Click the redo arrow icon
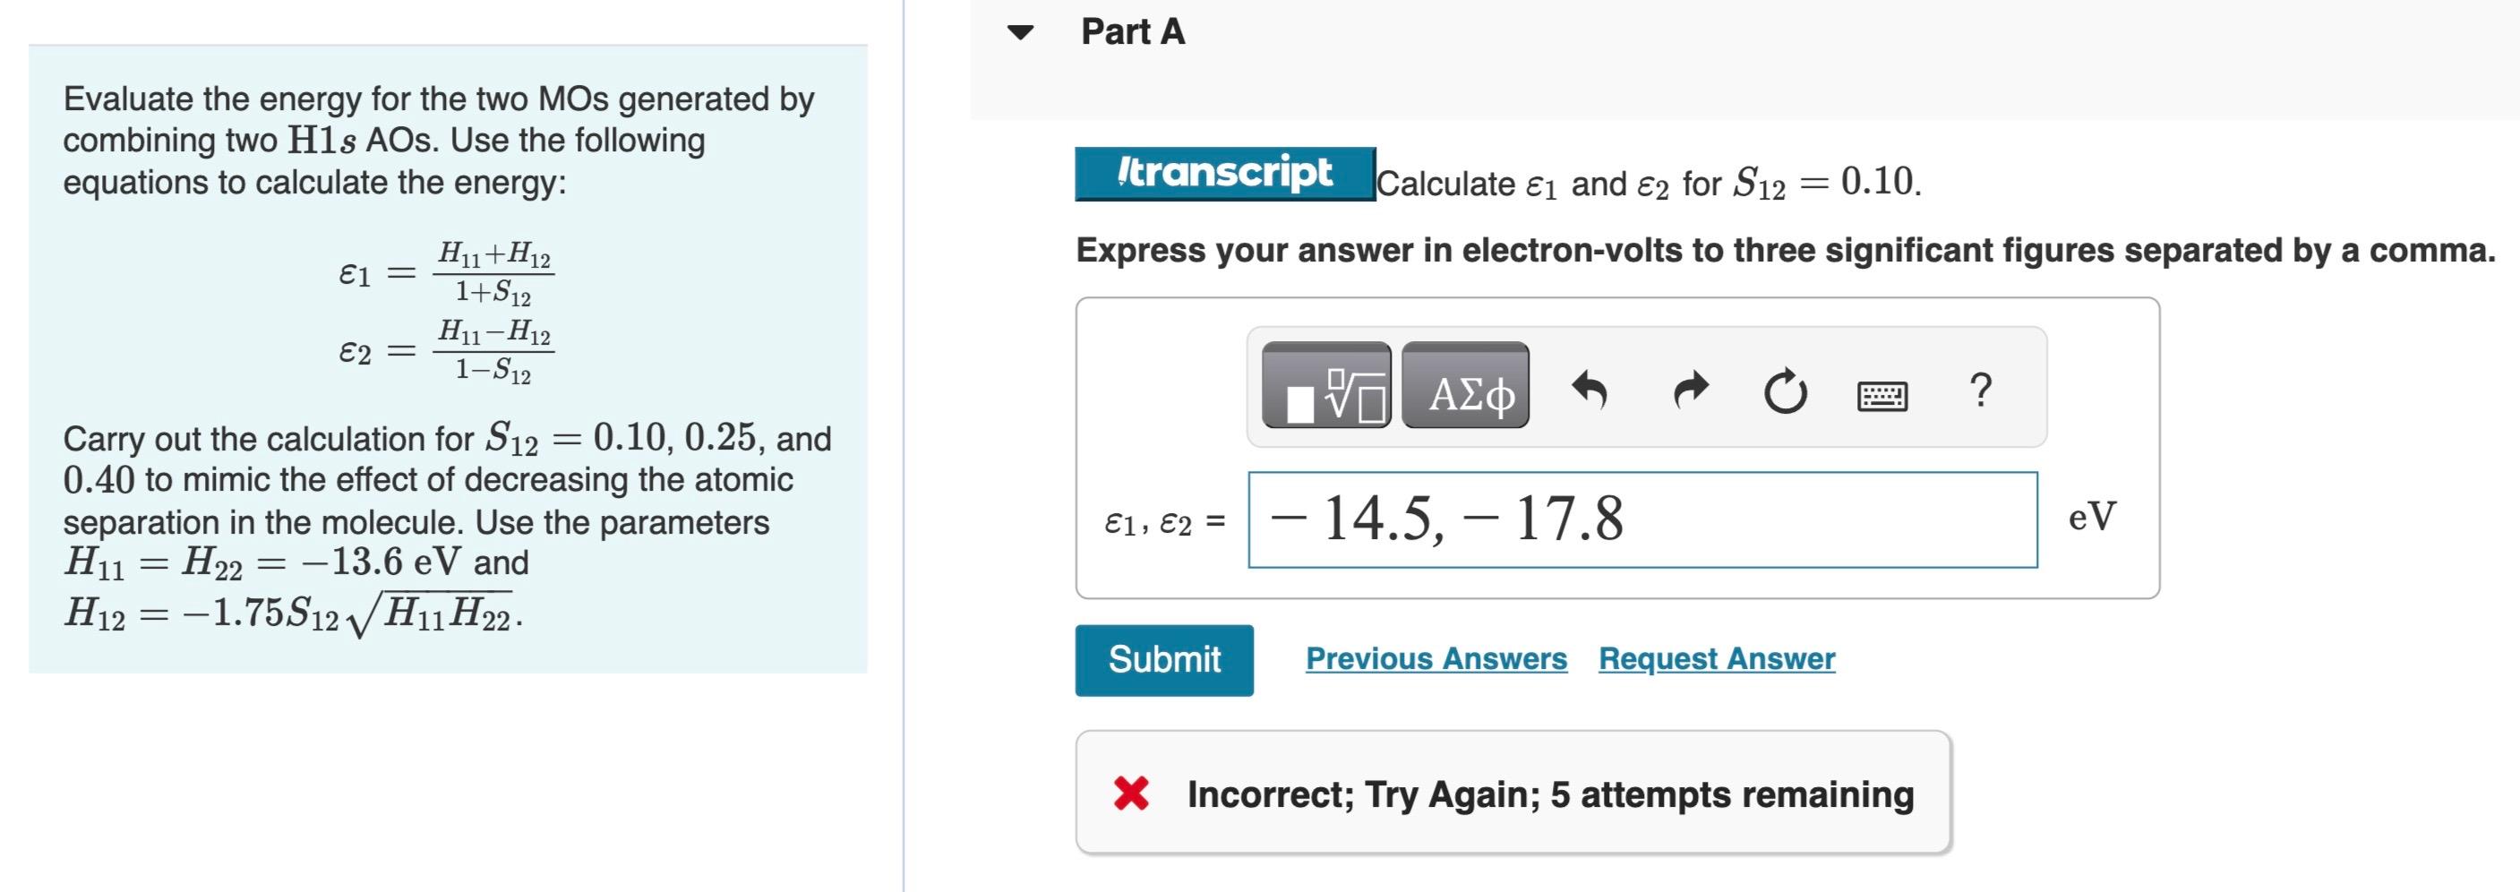Viewport: 2520px width, 892px height. point(1691,391)
